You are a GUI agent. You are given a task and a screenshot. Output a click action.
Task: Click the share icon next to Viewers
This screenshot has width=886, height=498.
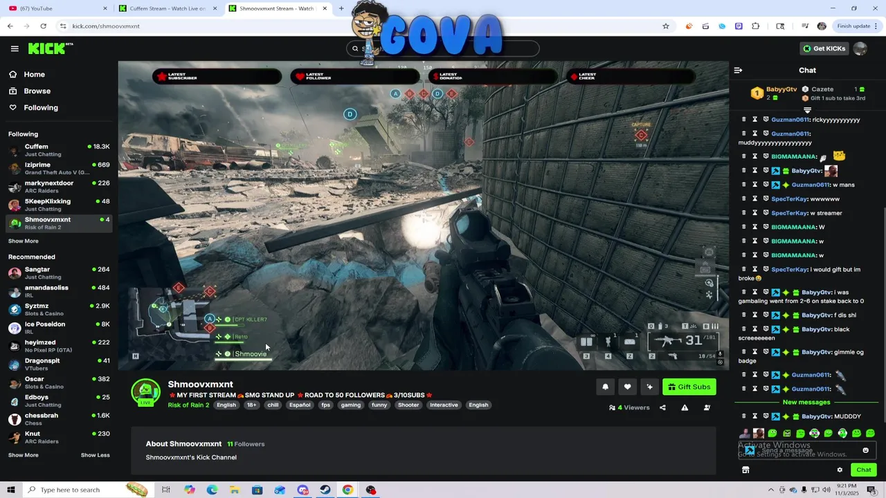tap(662, 407)
